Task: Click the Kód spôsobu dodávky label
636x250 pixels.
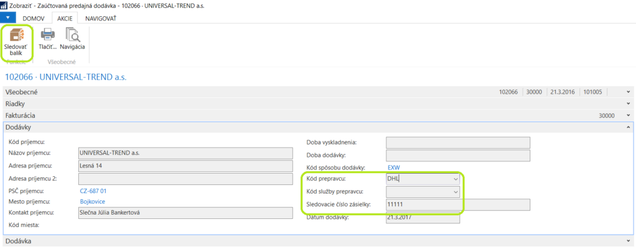Action: coord(336,167)
